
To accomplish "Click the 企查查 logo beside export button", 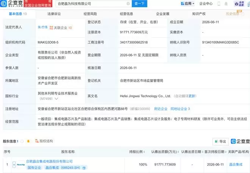I will [x=240, y=141].
